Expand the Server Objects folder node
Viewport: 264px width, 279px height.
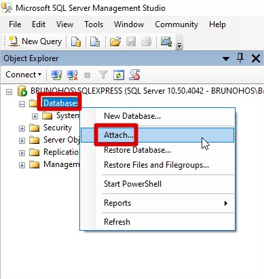tap(22, 141)
